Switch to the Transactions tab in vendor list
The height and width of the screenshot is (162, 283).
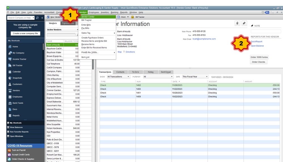pyautogui.click(x=68, y=23)
